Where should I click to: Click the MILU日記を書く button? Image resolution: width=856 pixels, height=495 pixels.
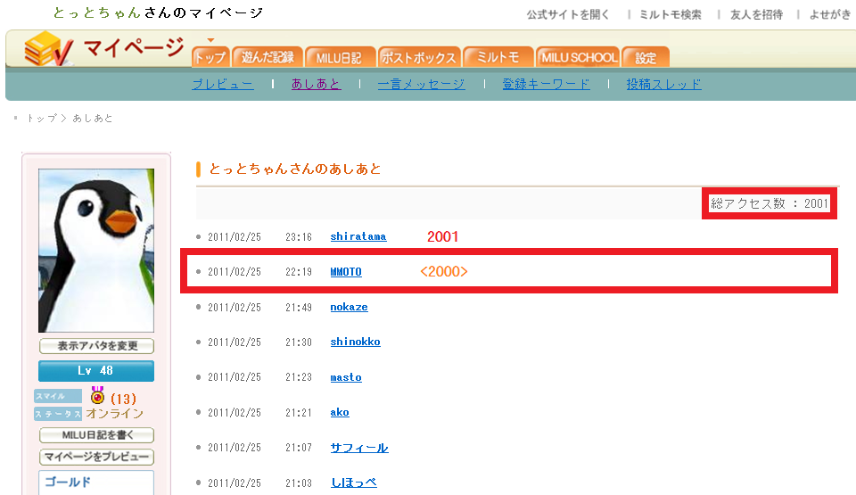[96, 435]
